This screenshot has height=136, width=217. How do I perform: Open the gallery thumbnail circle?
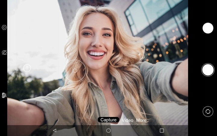pyautogui.click(x=208, y=28)
